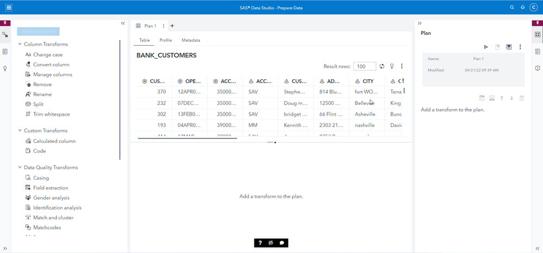Viewport: 543px width, 253px height.
Task: Click the lightbulb suggestions icon
Action: [x=392, y=66]
